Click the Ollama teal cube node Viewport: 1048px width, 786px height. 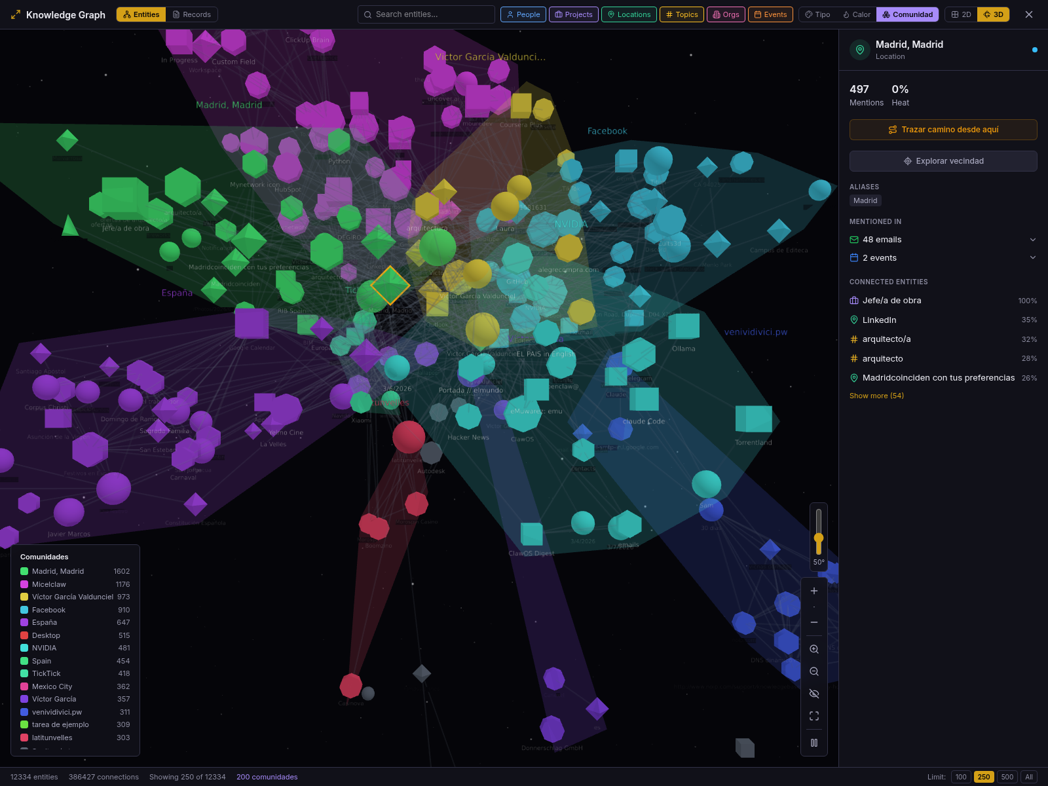pyautogui.click(x=684, y=326)
